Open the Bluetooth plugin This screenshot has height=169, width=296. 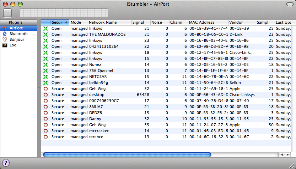tap(18, 34)
